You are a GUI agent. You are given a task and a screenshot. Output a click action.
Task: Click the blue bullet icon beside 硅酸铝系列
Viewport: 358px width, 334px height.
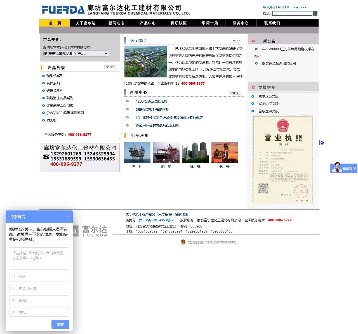coord(43,76)
